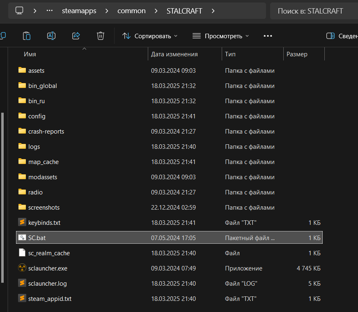This screenshot has height=312, width=358.
Task: Click the Paste clipboard icon
Action: tap(27, 36)
